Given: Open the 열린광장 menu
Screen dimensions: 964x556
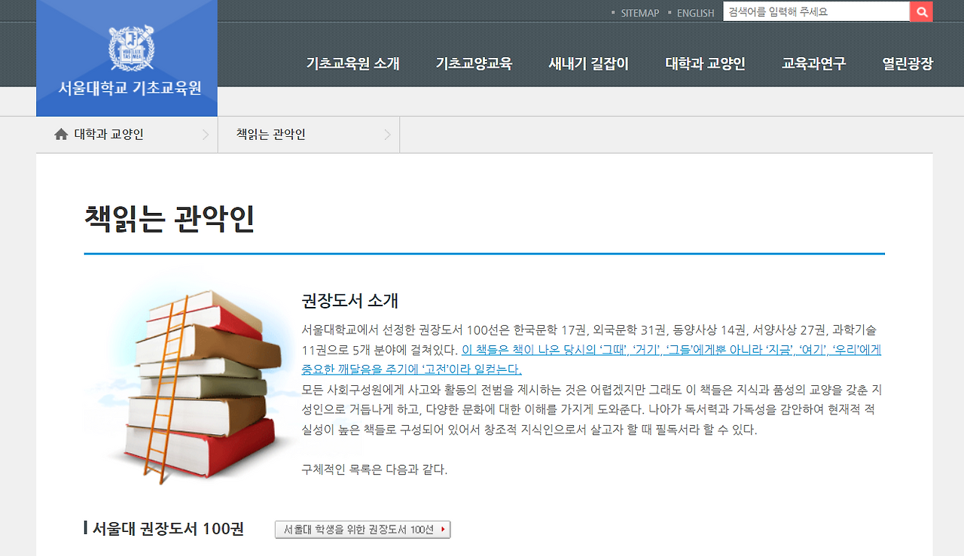Looking at the screenshot, I should 908,64.
